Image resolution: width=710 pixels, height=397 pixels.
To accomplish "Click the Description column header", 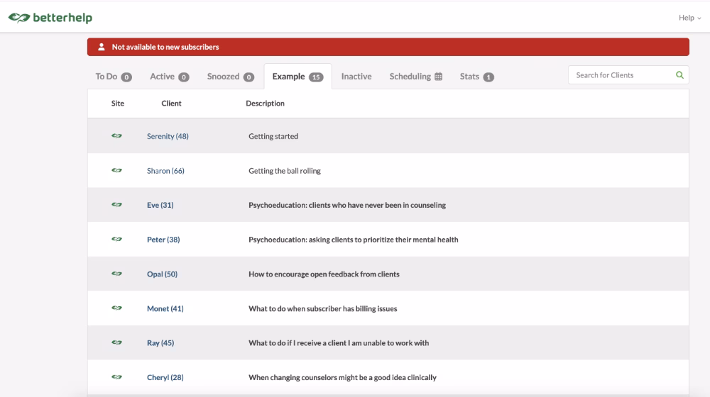I will pos(265,103).
